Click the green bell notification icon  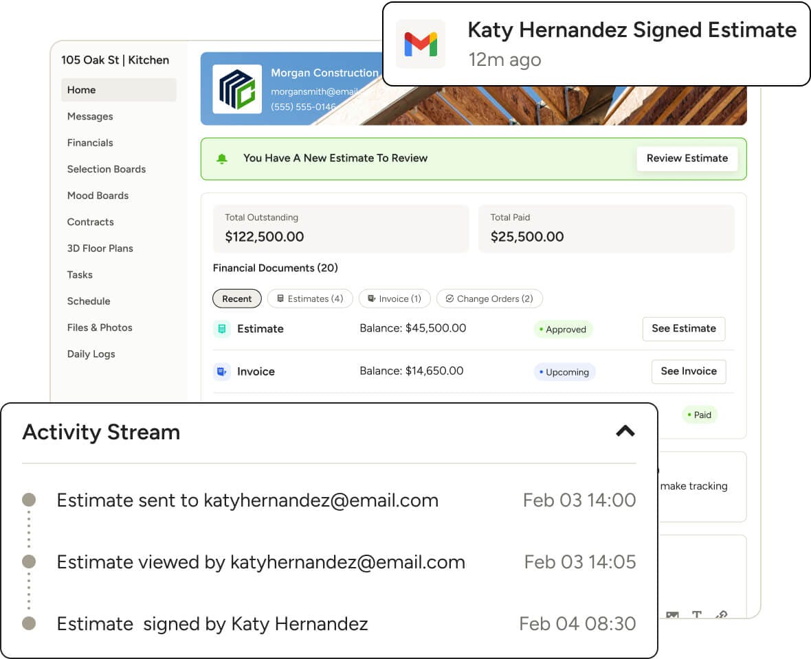click(x=222, y=159)
